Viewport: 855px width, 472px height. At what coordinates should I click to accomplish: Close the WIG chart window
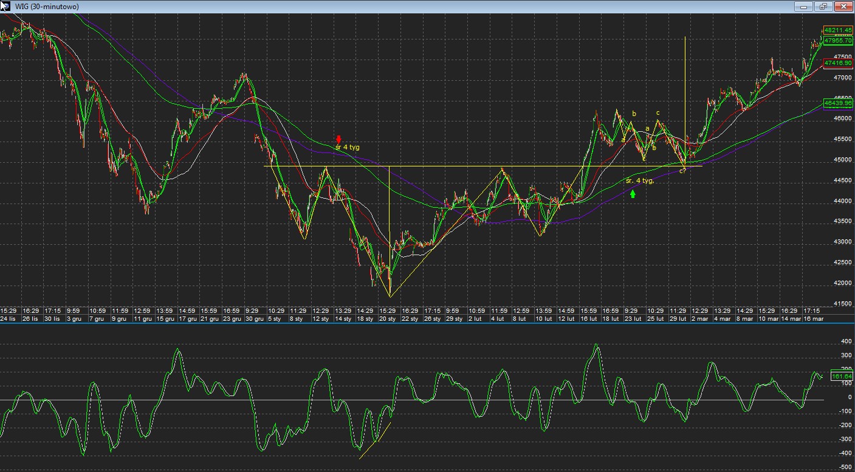point(843,7)
